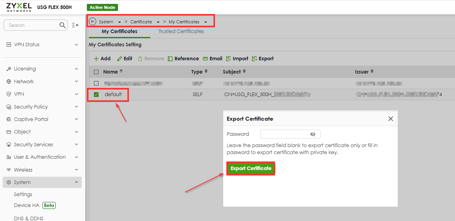Collapse the sidebar navigation menu icon
The width and height of the screenshot is (455, 221).
(76, 25)
